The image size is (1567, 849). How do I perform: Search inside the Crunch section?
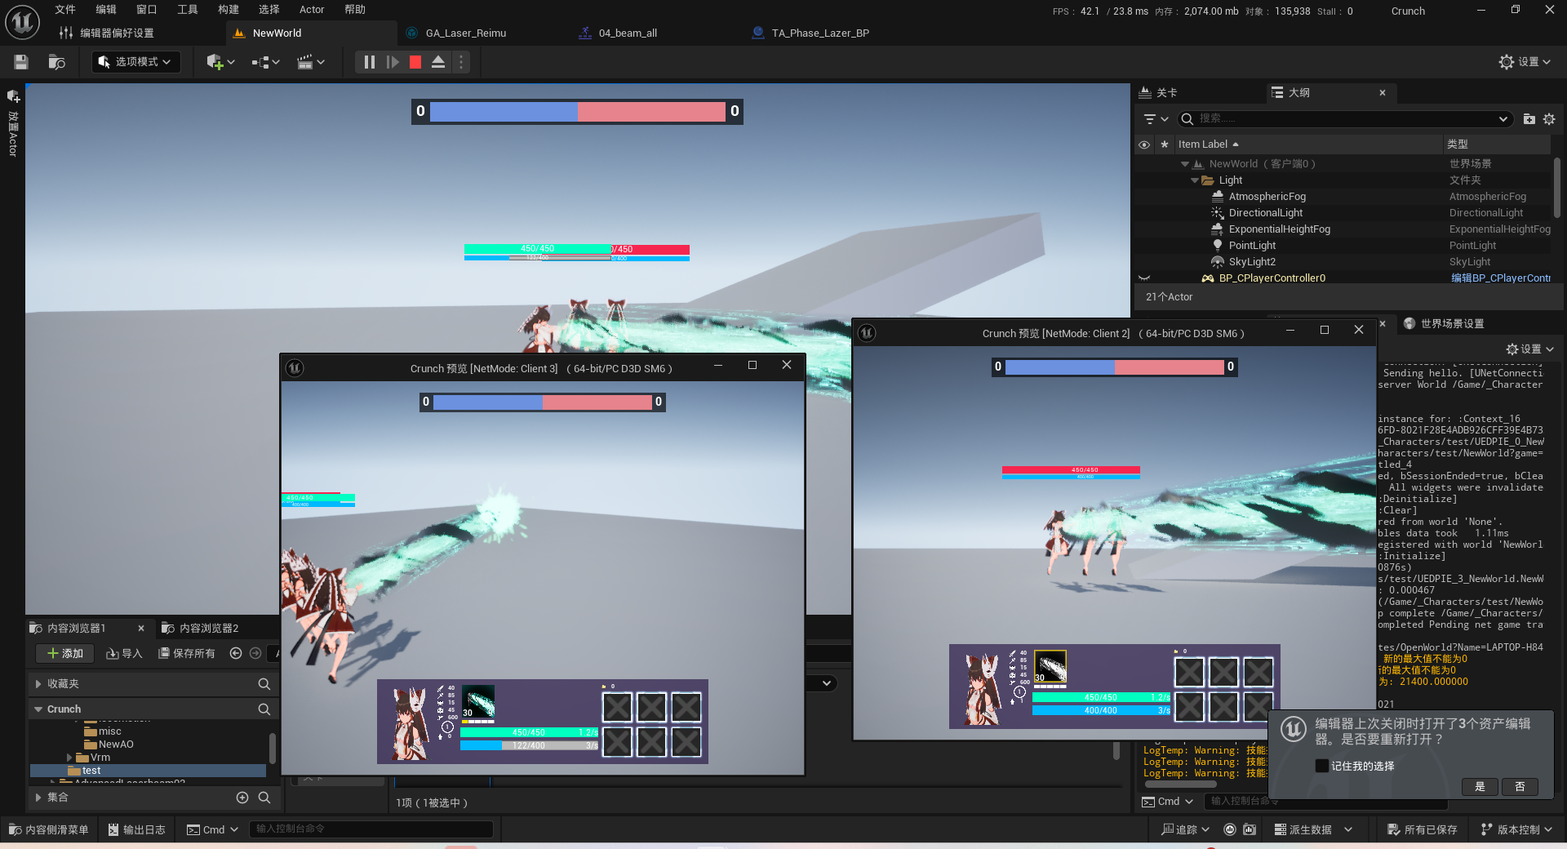tap(264, 709)
